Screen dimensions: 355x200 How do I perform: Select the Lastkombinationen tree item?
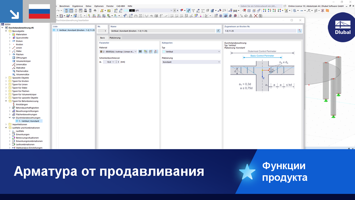pyautogui.click(x=25, y=144)
